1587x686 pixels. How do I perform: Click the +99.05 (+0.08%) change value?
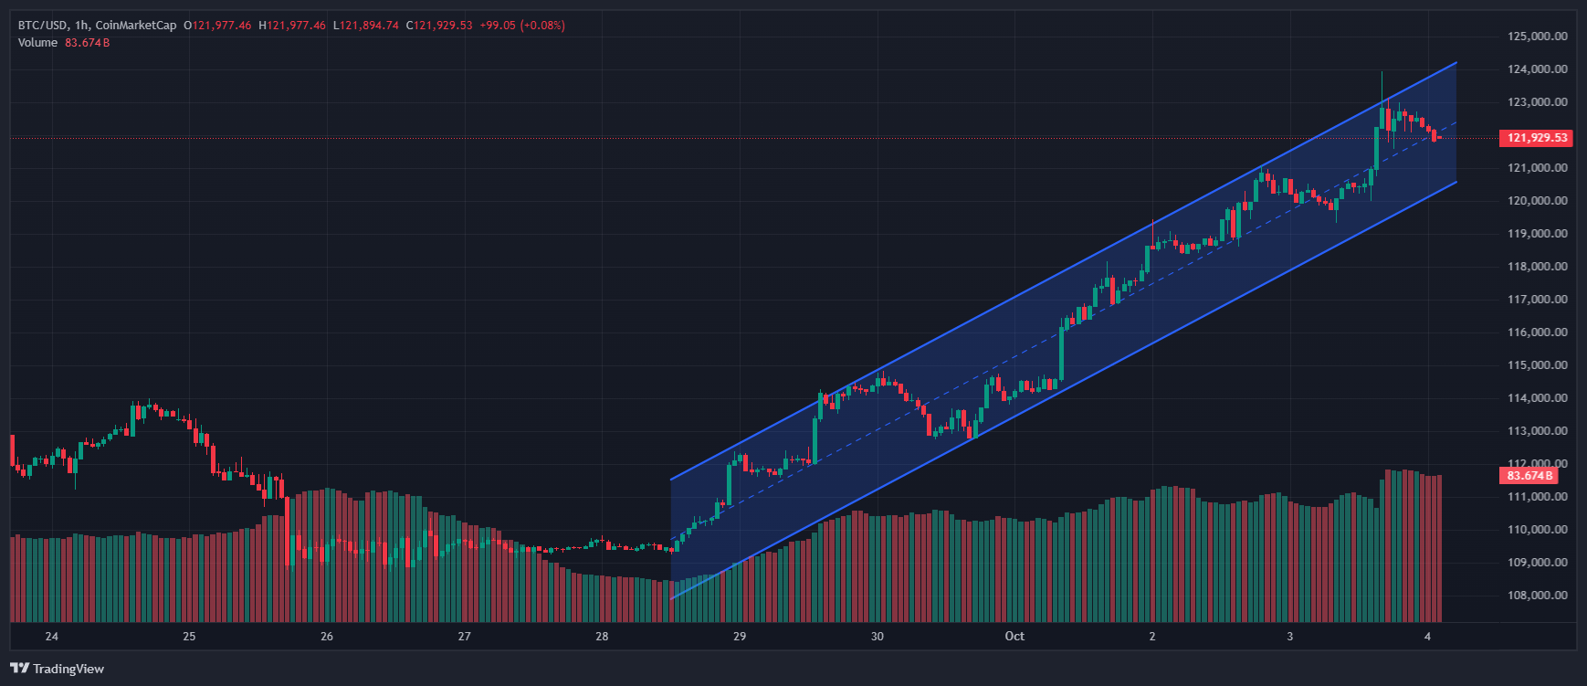pos(522,26)
